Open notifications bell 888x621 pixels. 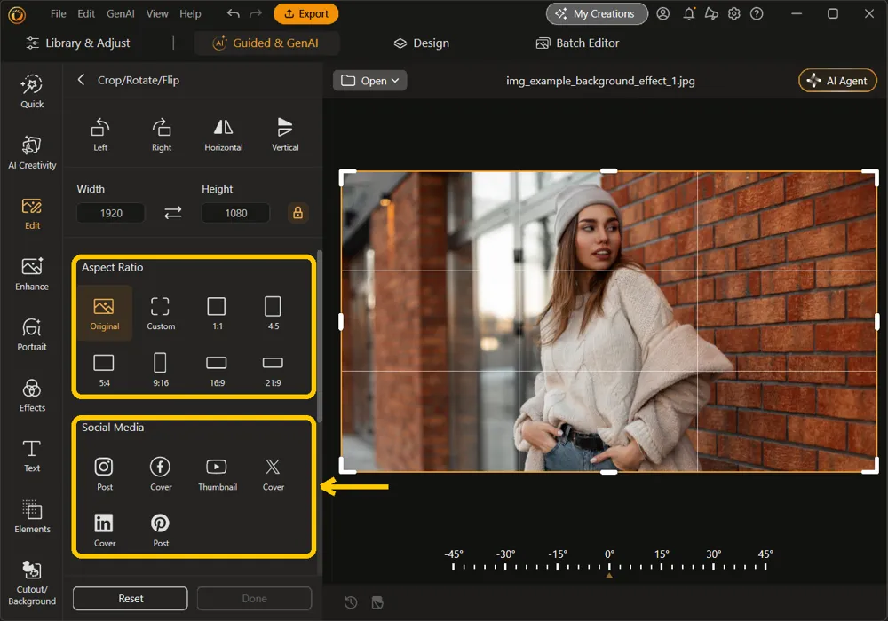click(x=689, y=13)
